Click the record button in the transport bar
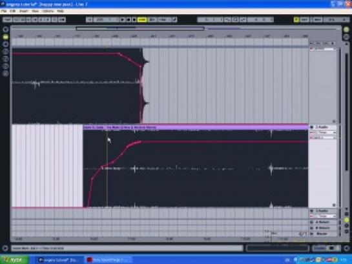352x264 pixels. (134, 20)
